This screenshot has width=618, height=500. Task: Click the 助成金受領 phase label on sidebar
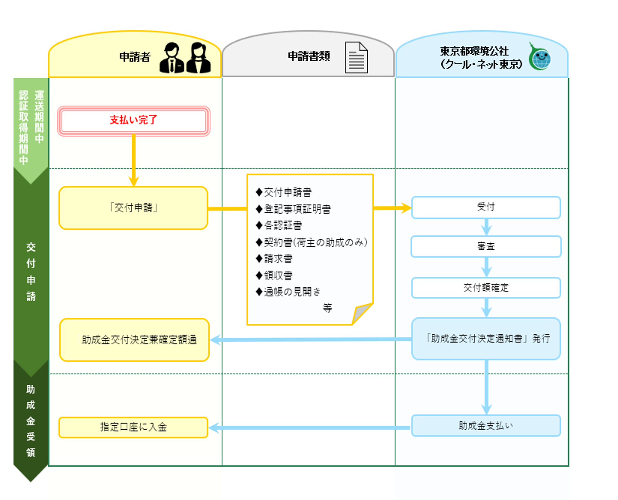click(31, 421)
